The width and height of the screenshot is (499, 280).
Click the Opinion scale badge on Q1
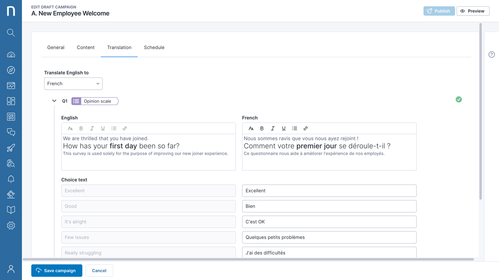point(95,101)
